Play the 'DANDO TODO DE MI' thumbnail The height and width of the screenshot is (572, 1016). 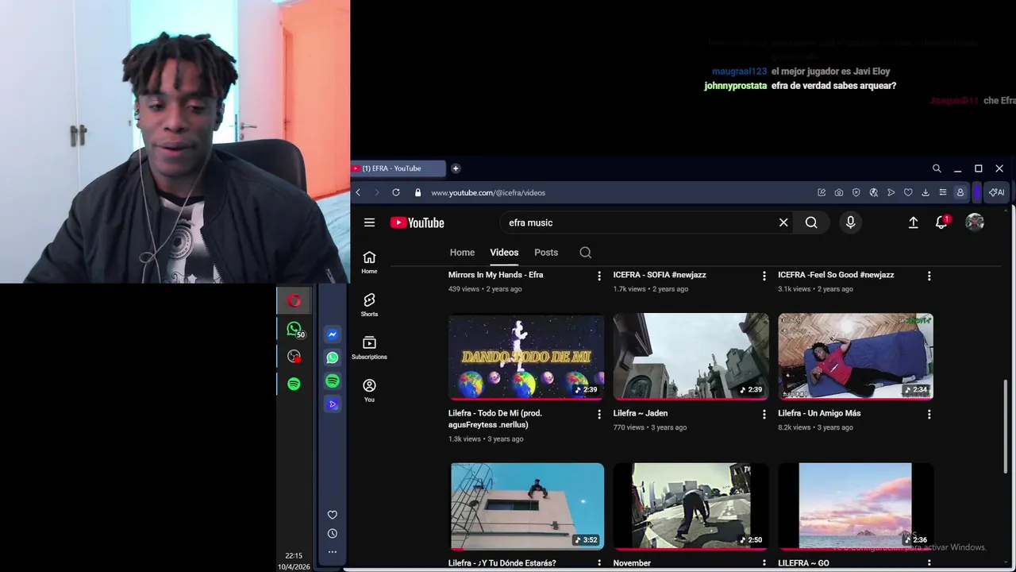click(x=526, y=357)
